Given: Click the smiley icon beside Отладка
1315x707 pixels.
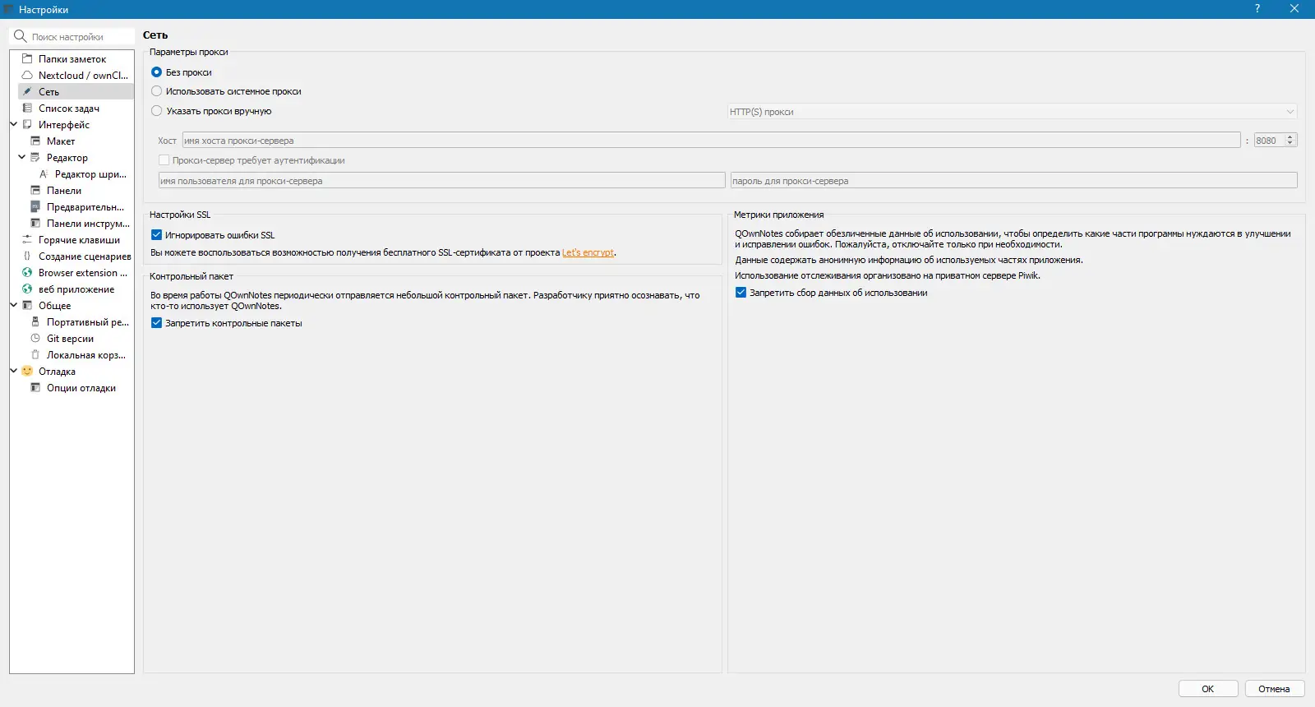Looking at the screenshot, I should point(27,372).
